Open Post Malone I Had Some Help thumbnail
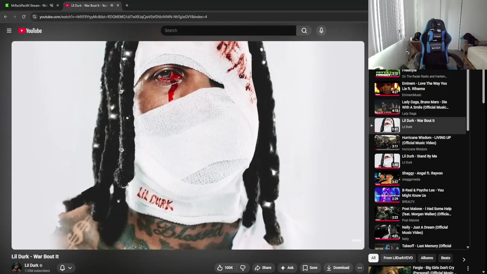The width and height of the screenshot is (487, 274). [x=387, y=213]
